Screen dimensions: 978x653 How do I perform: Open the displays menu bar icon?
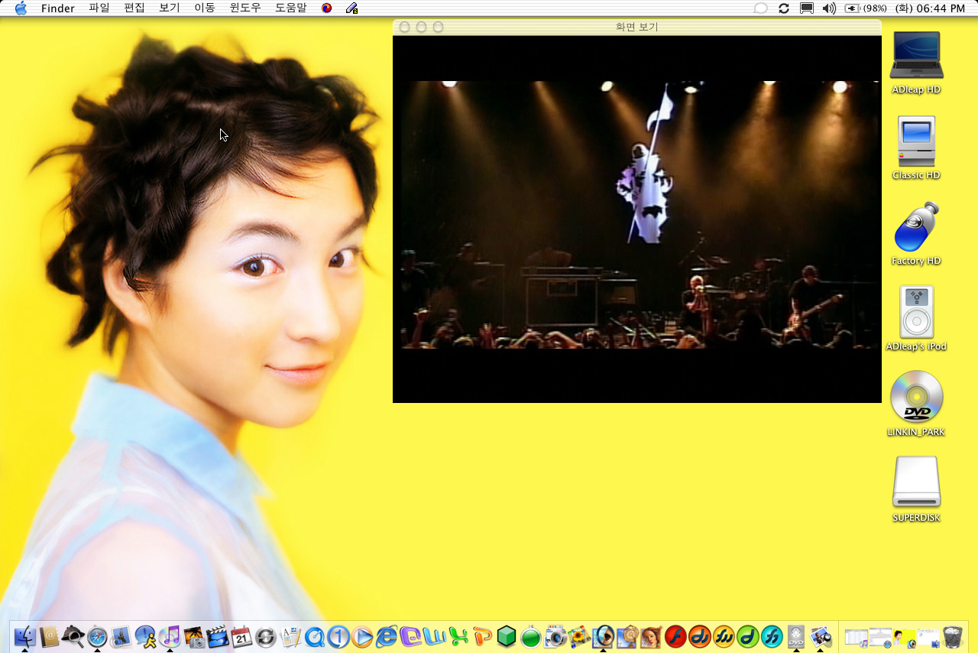click(806, 8)
